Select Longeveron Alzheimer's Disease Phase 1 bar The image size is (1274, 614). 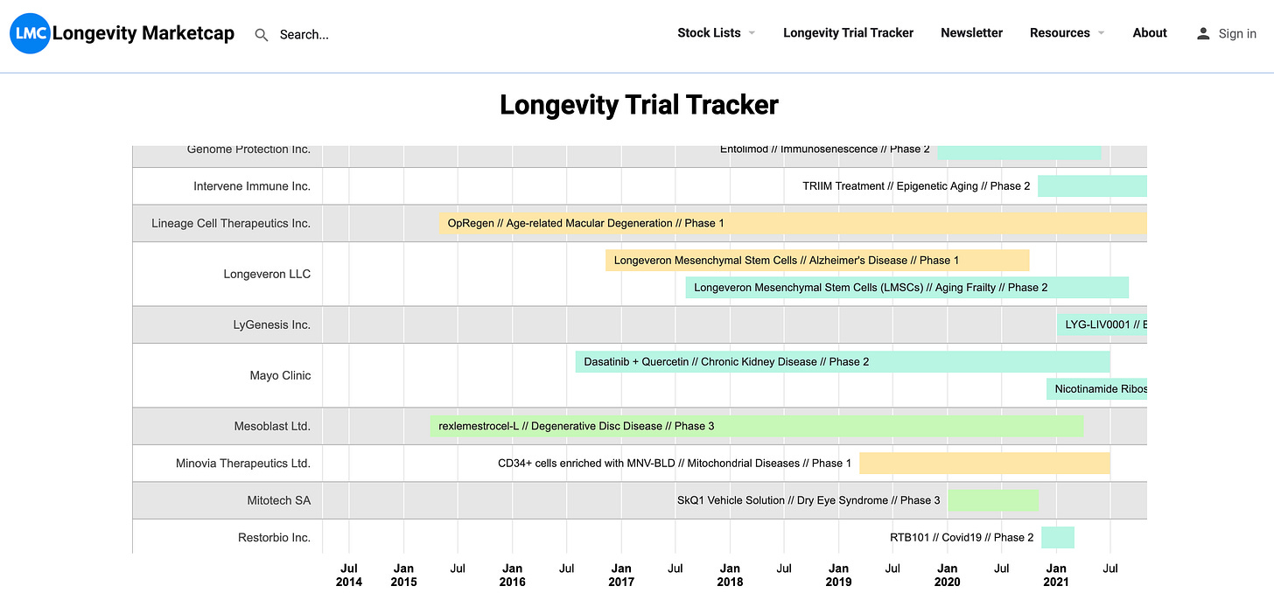coord(817,260)
